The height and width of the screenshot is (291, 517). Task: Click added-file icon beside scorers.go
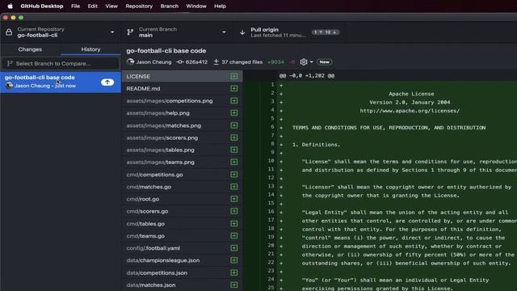234,211
